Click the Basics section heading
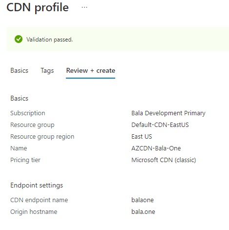229x230 pixels. [x=19, y=98]
